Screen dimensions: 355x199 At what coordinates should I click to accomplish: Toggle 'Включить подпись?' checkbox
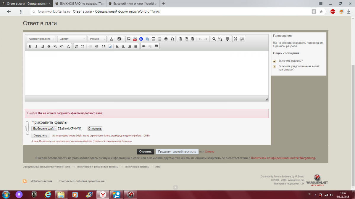[x=274, y=61]
